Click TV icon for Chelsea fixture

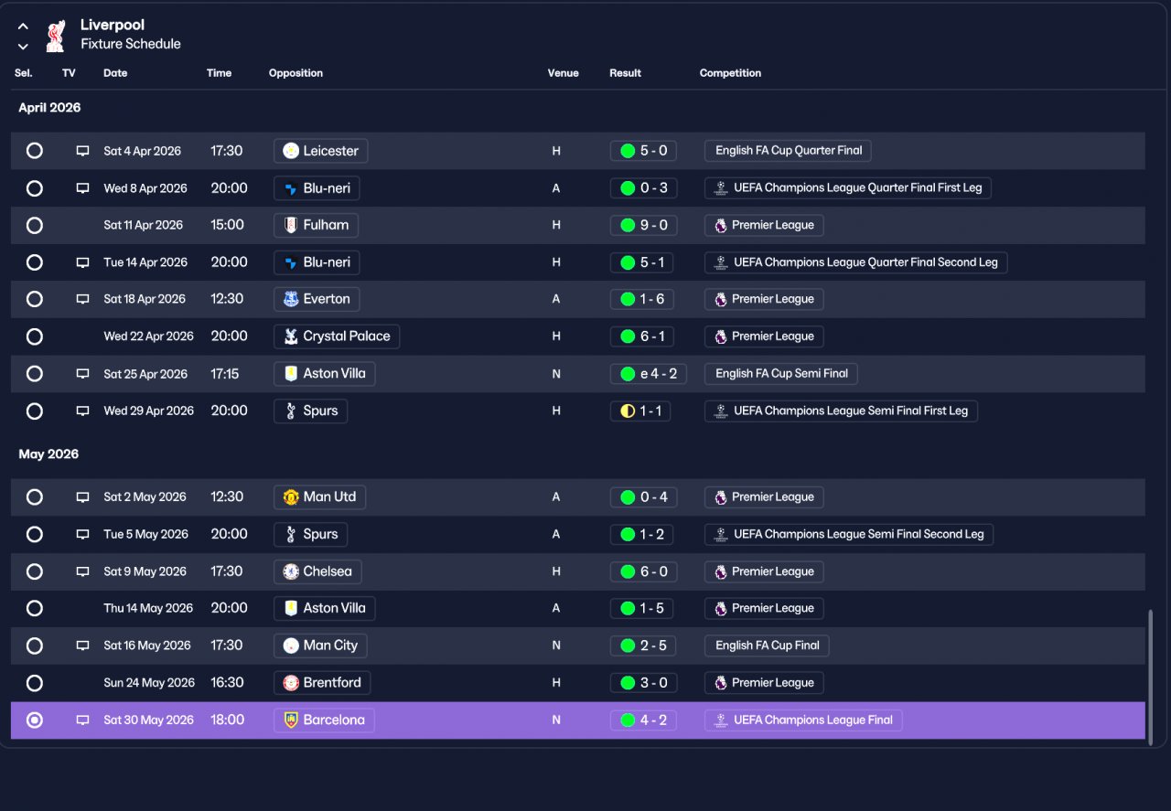82,571
